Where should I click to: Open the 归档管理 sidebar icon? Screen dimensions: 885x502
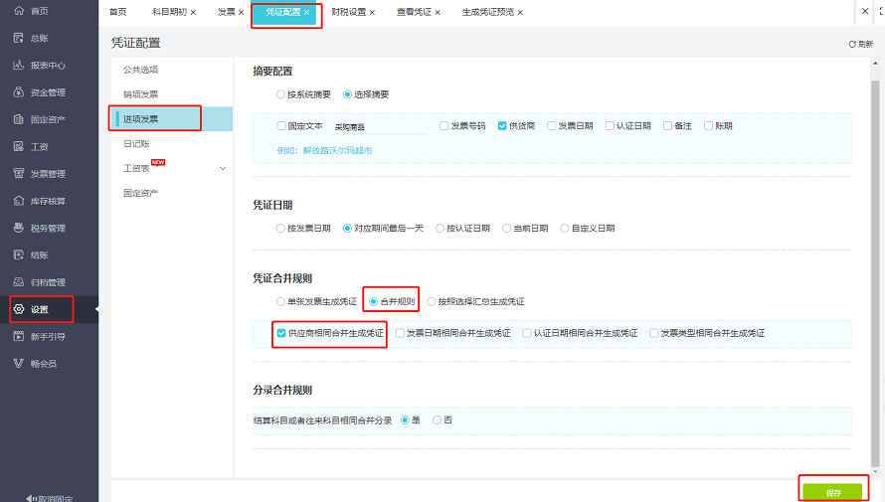point(19,281)
